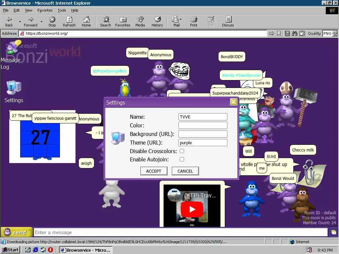Click the ACCEPT button in Settings
The image size is (339, 254).
coord(154,171)
